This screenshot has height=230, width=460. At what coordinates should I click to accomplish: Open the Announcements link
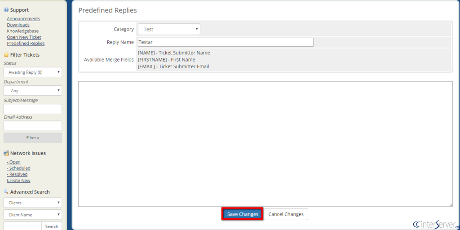click(x=23, y=19)
